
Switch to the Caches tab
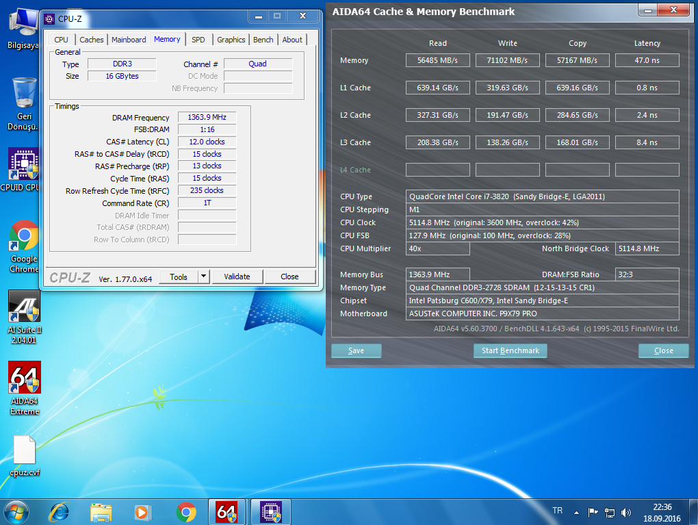coord(91,40)
